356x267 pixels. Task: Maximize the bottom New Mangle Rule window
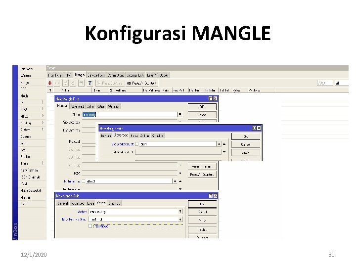[x=211, y=196]
